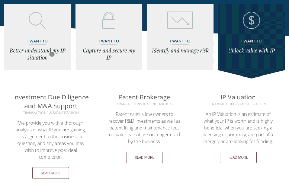Click the gray dot near 'my IP situation' text
Screen dimensions: 289x183
[52, 54]
